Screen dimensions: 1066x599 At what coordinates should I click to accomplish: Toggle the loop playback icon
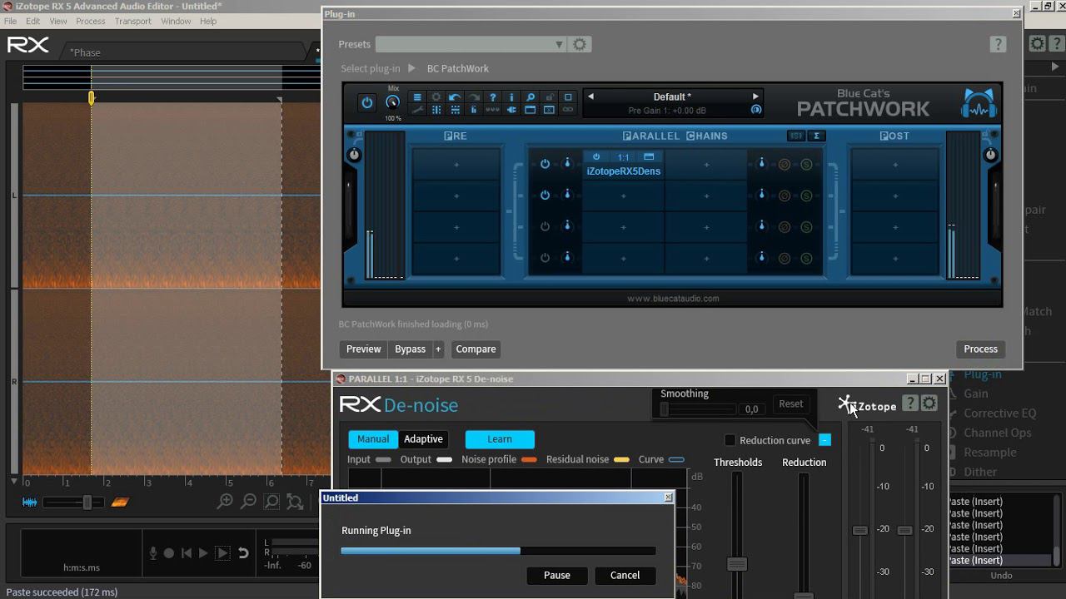tap(243, 553)
